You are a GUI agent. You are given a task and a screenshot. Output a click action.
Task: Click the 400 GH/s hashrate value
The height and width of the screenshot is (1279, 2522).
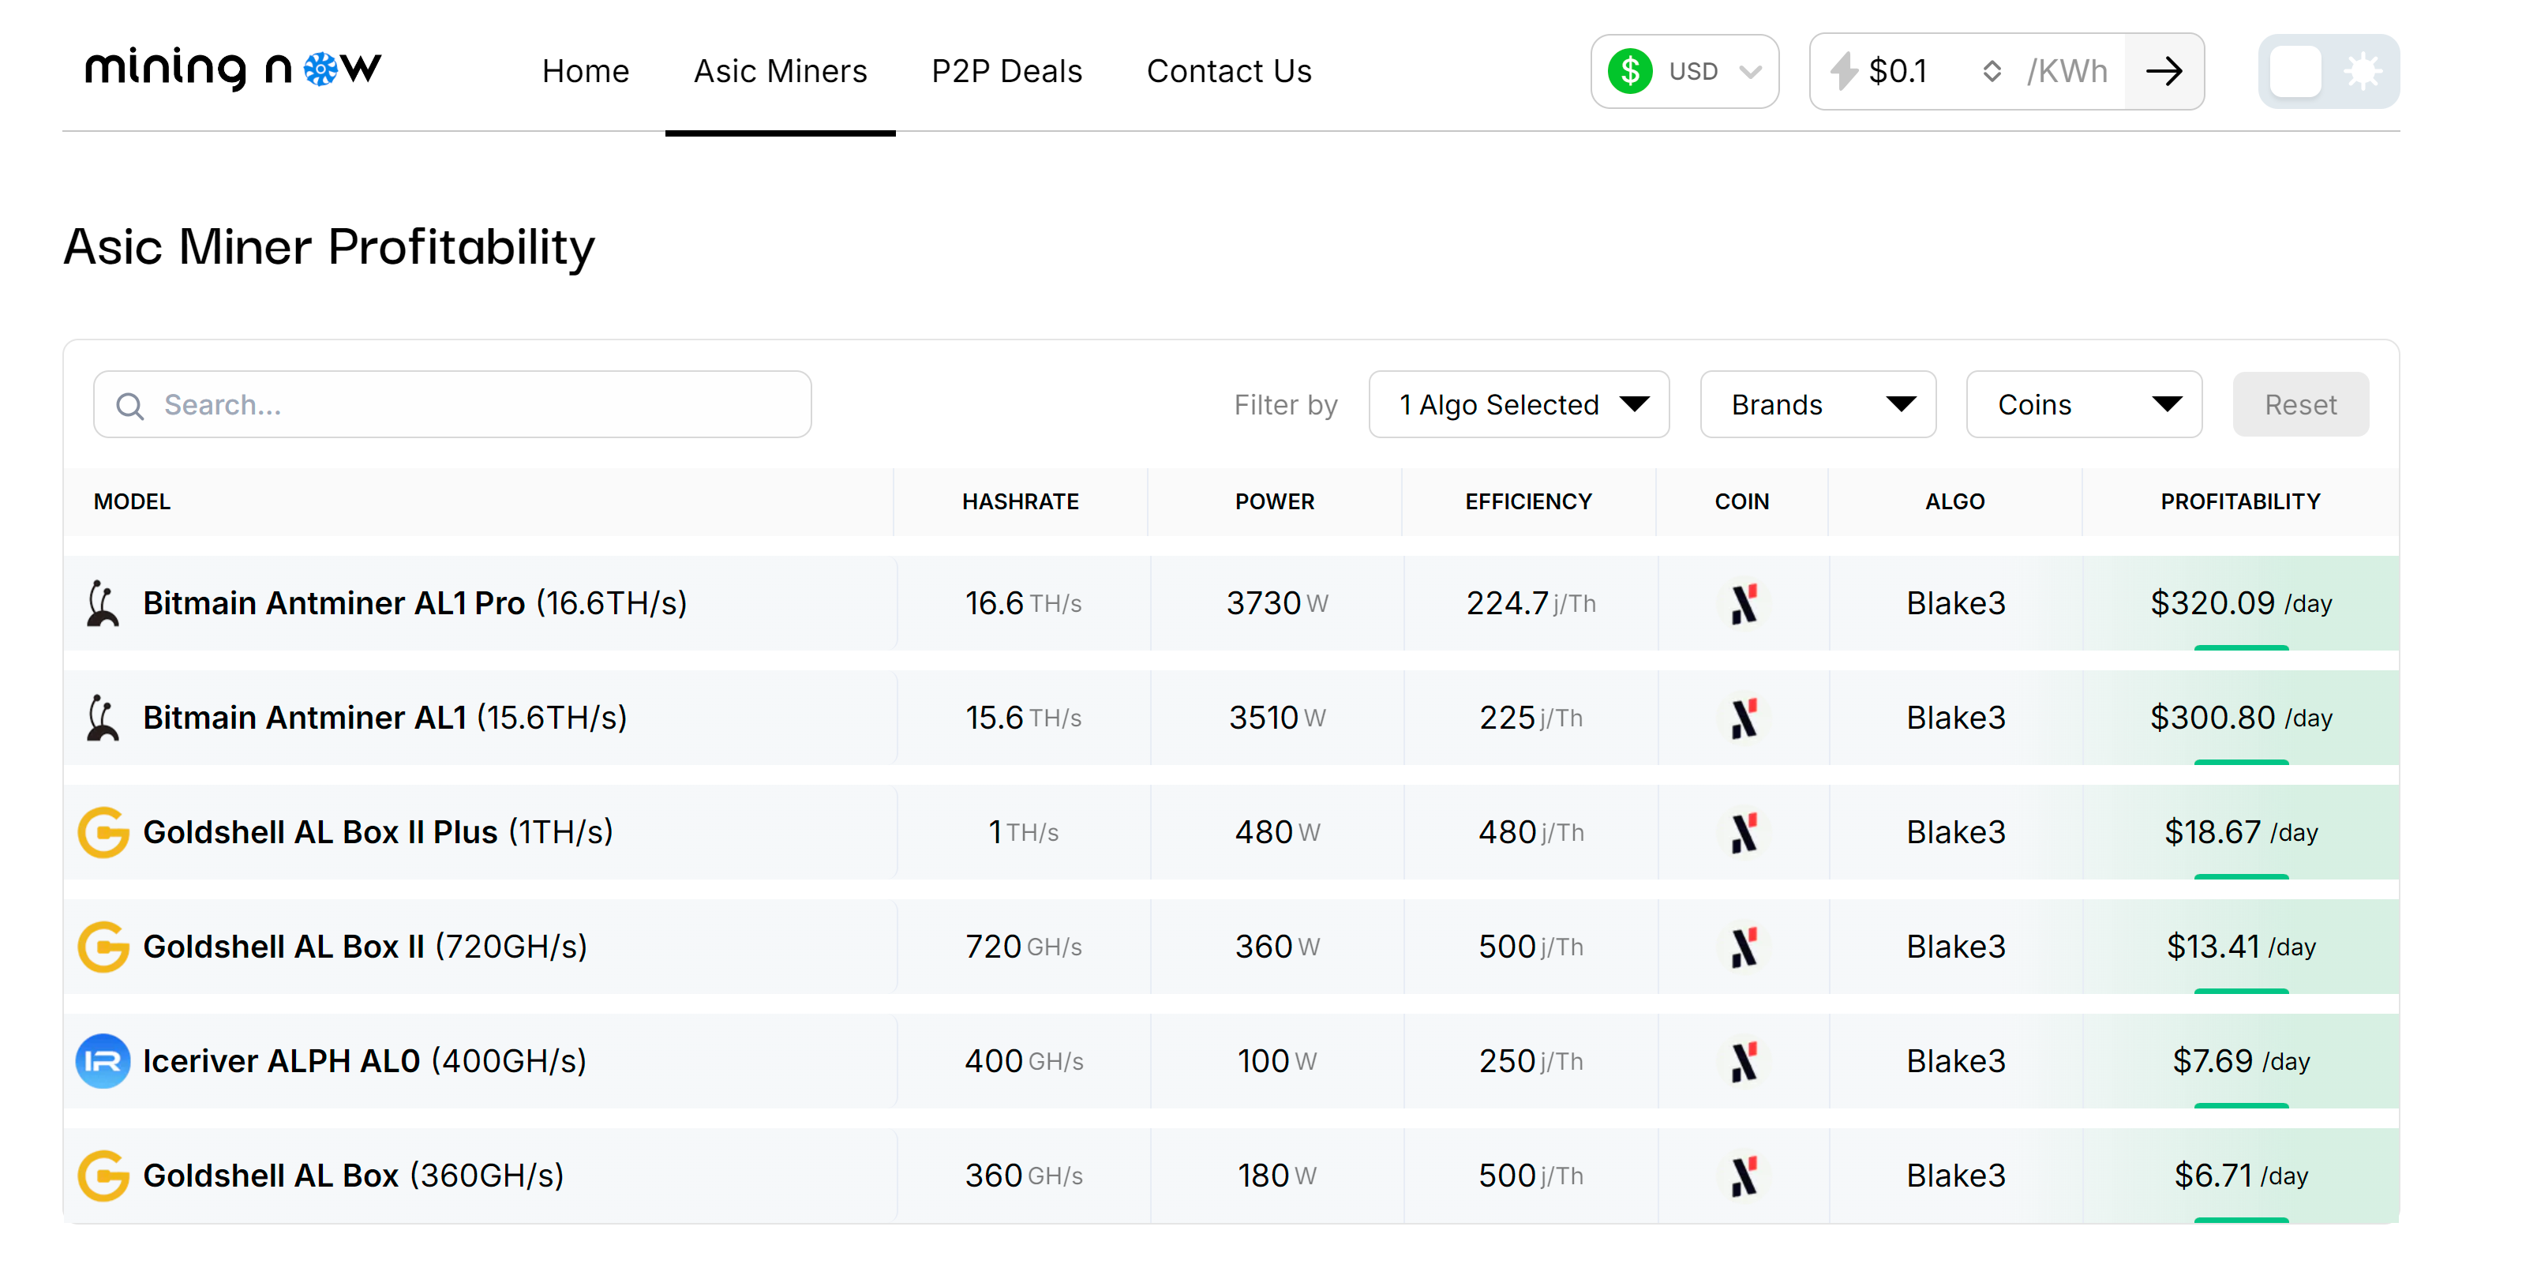[x=1023, y=1062]
